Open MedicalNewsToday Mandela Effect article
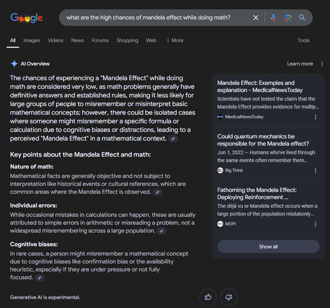330x308 pixels. tap(260, 87)
